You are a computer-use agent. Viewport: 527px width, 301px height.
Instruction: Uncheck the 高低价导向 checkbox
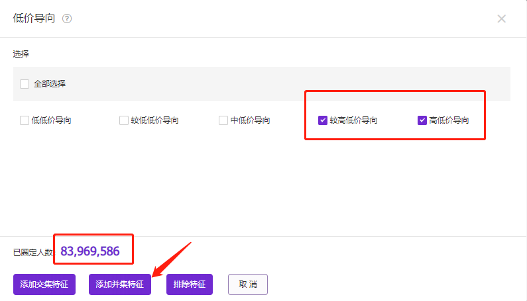pyautogui.click(x=422, y=120)
